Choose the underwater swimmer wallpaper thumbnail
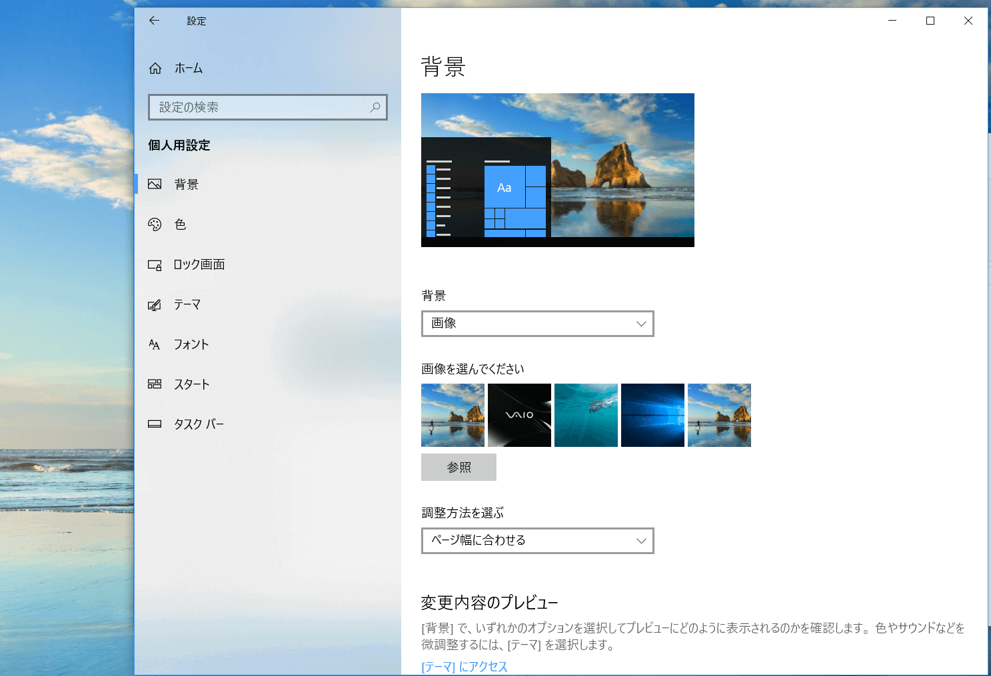Viewport: 991px width, 676px height. pos(586,415)
